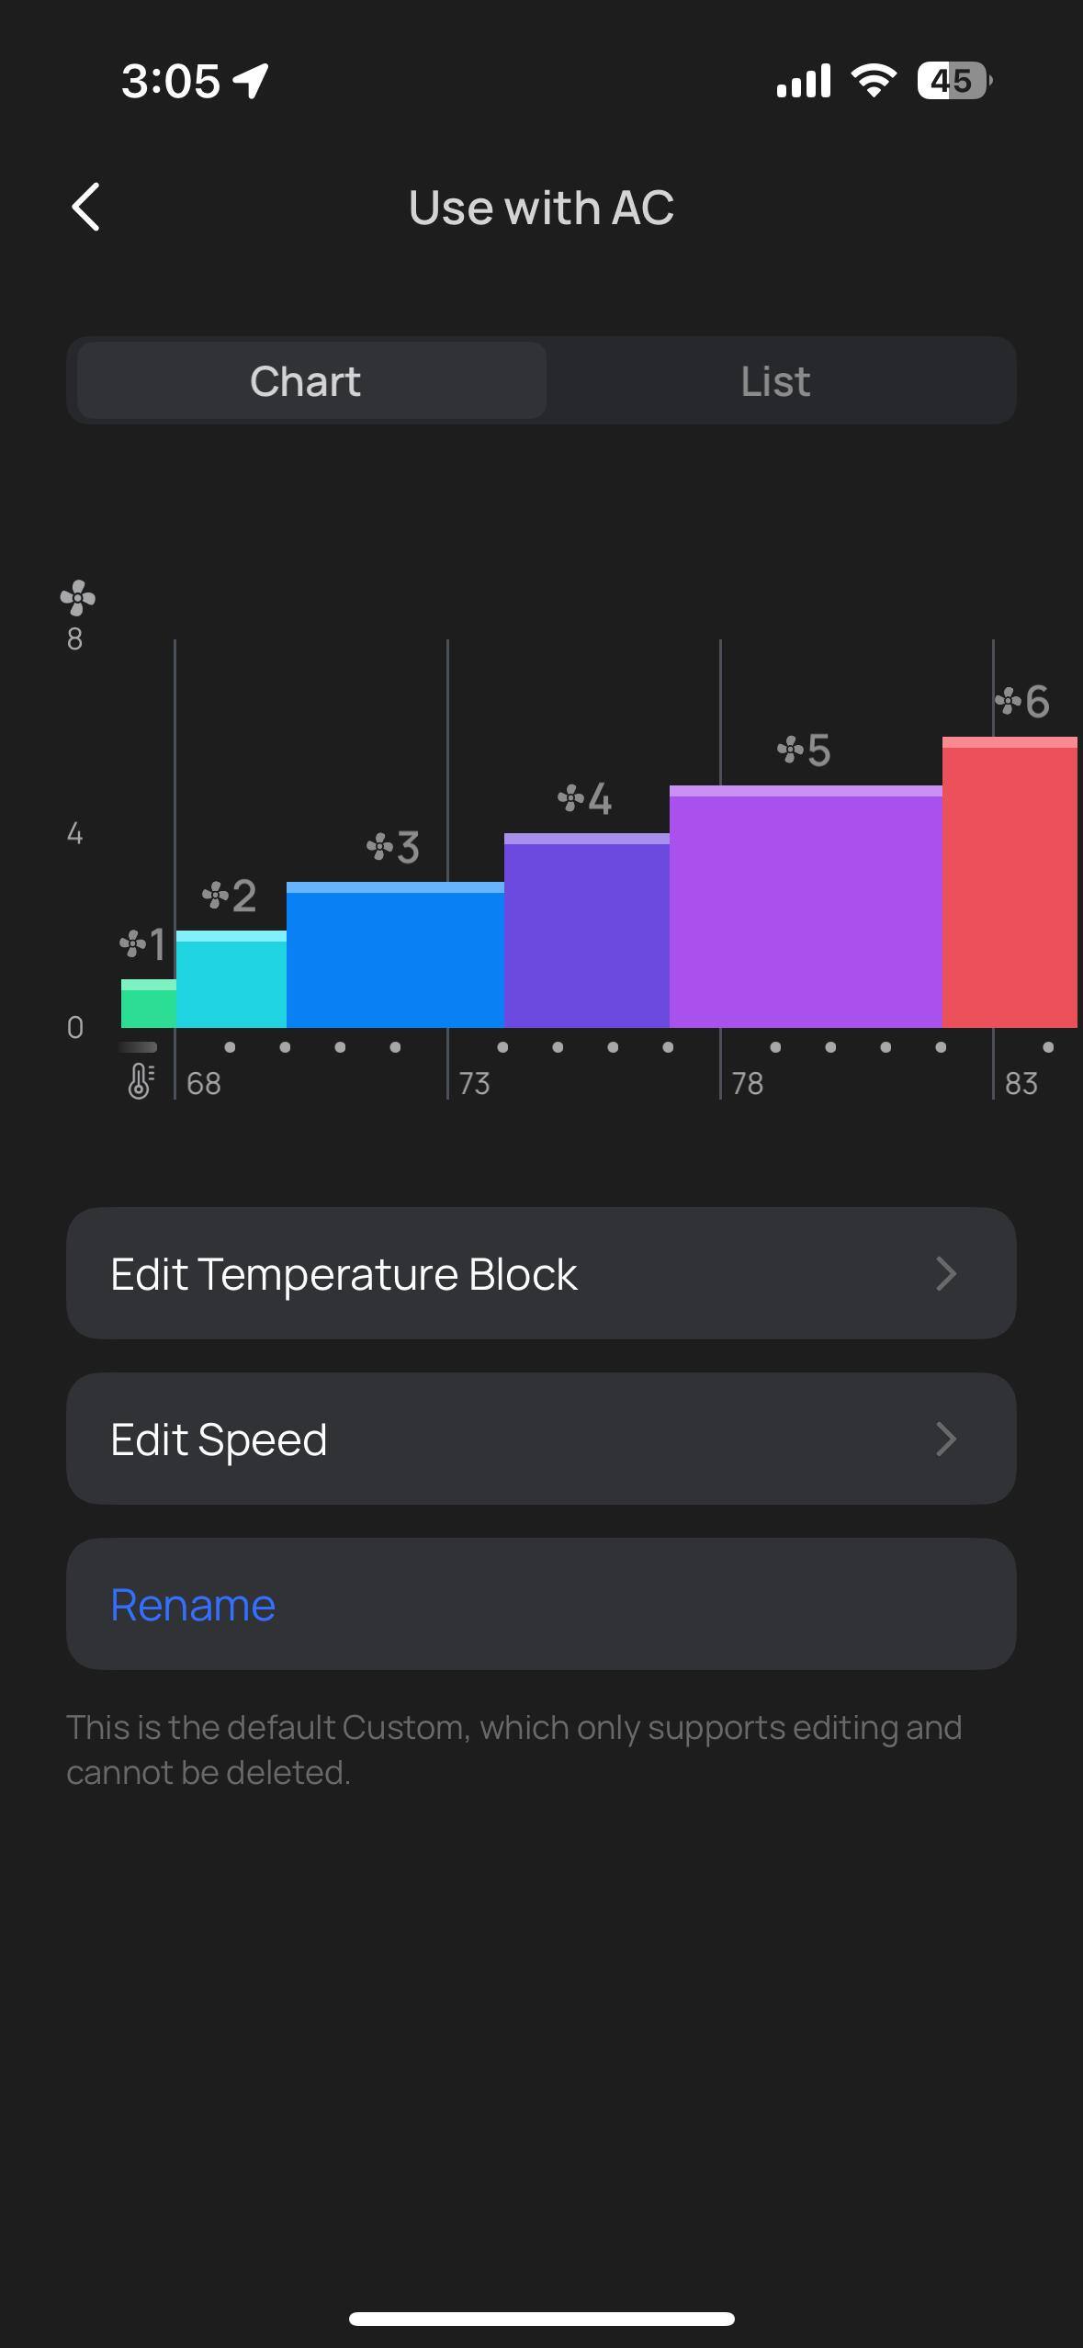The height and width of the screenshot is (2348, 1083).
Task: Tap the fan speed 6 label
Action: (x=1022, y=702)
